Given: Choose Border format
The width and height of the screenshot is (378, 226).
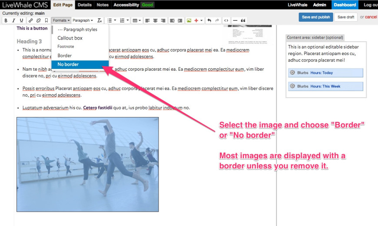Looking at the screenshot, I should 80,56.
